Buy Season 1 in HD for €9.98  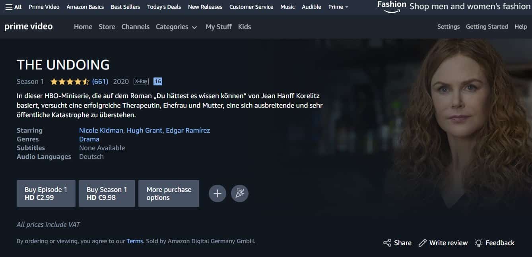(107, 193)
